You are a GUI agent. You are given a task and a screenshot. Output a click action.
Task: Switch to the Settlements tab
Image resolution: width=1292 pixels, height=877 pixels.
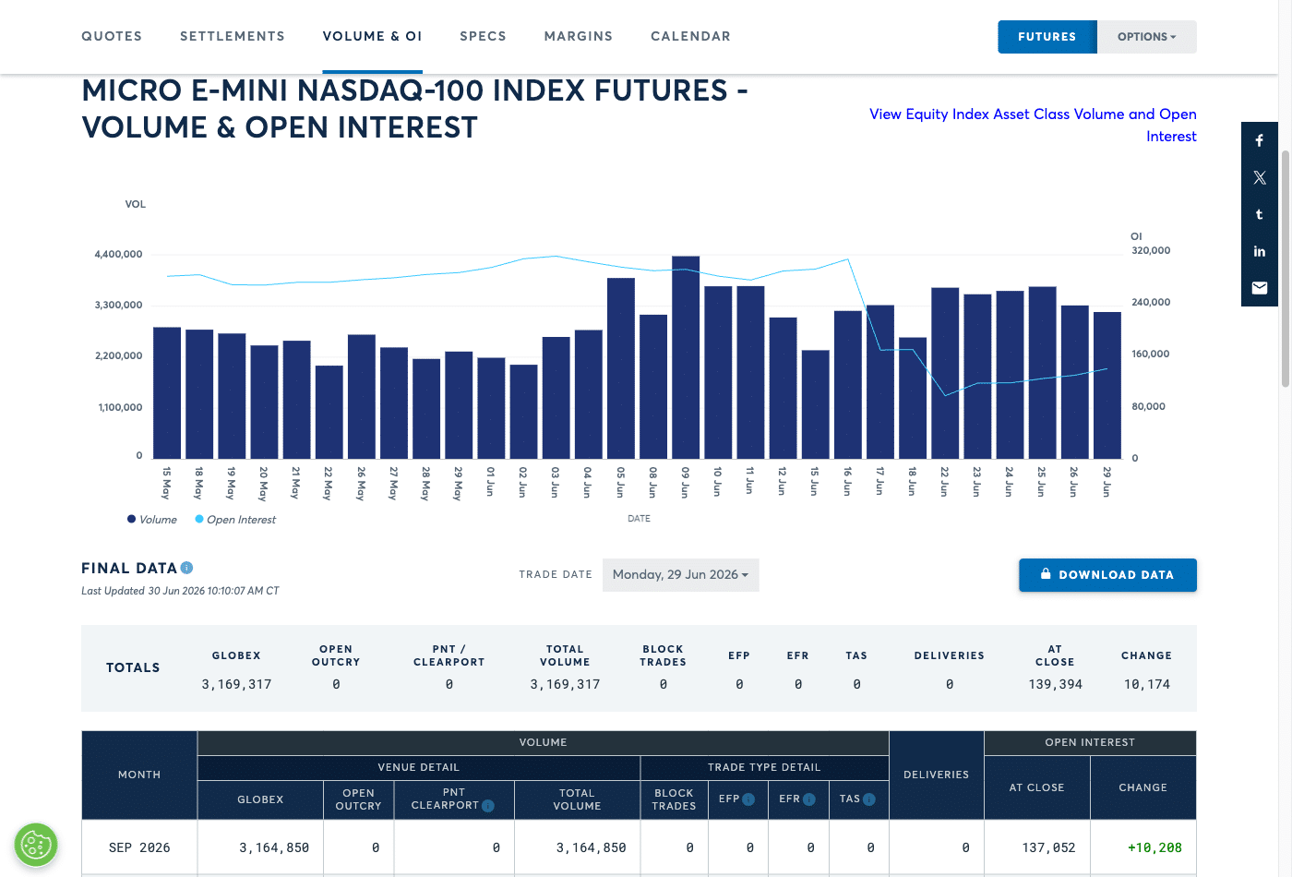[x=233, y=36]
